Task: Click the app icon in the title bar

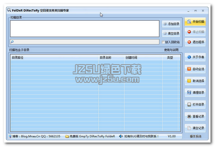Action: (x=9, y=10)
